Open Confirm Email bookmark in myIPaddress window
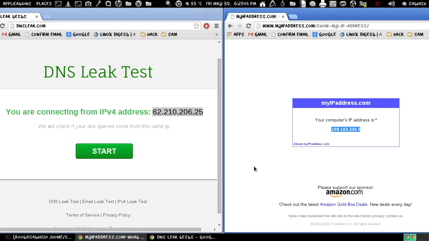The image size is (429, 241). pyautogui.click(x=290, y=34)
